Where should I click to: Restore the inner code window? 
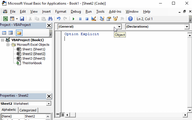tap(184, 12)
